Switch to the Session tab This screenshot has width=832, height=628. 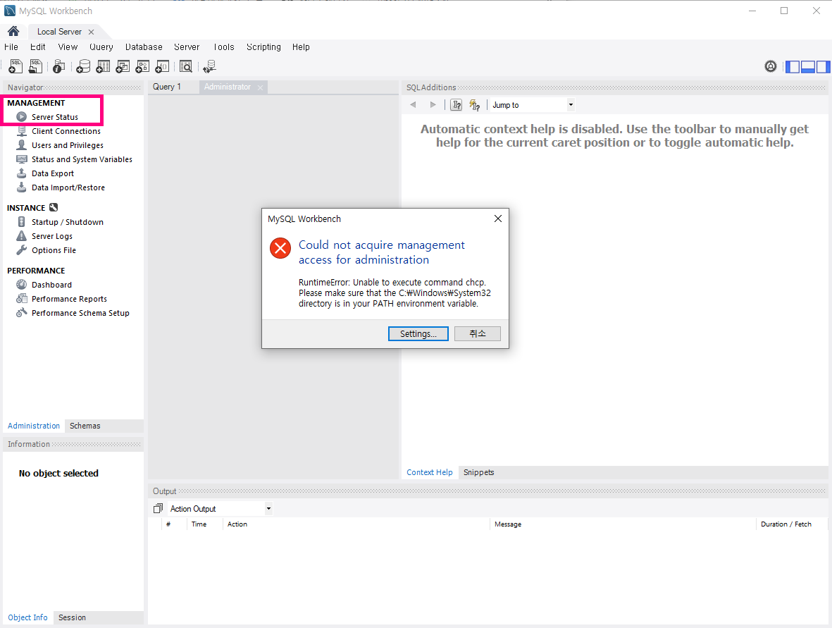(x=72, y=617)
